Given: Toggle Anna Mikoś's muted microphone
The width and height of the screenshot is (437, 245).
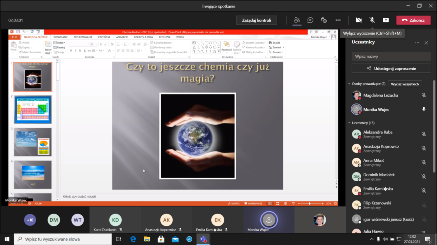Looking at the screenshot, I should (424, 162).
